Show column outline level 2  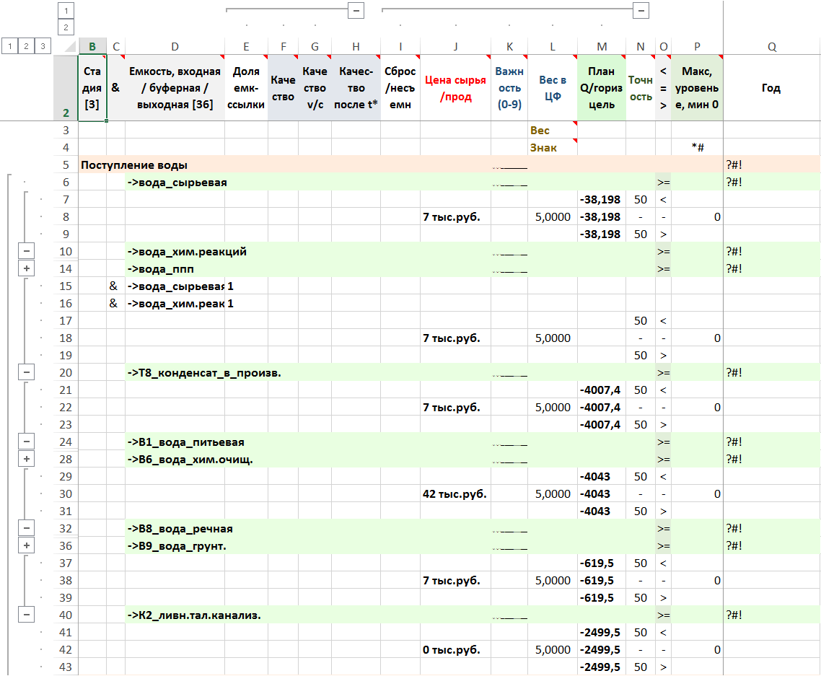pos(66,27)
